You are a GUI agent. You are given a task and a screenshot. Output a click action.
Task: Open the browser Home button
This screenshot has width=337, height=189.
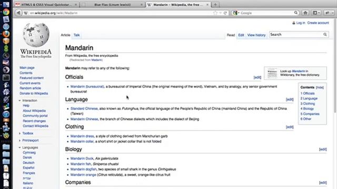[x=305, y=13]
